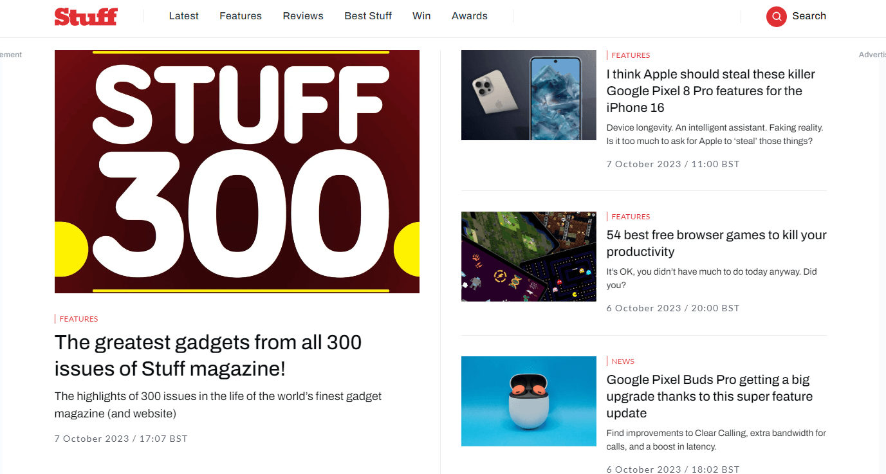Open the Pixel Buds Pro thumbnail
The width and height of the screenshot is (886, 474).
pos(529,401)
